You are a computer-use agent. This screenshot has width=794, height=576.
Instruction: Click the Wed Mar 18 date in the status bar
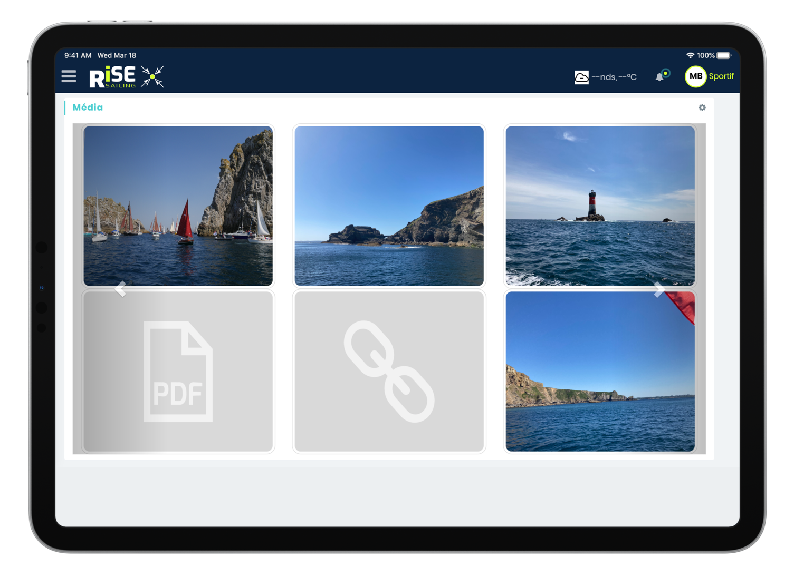pyautogui.click(x=117, y=55)
